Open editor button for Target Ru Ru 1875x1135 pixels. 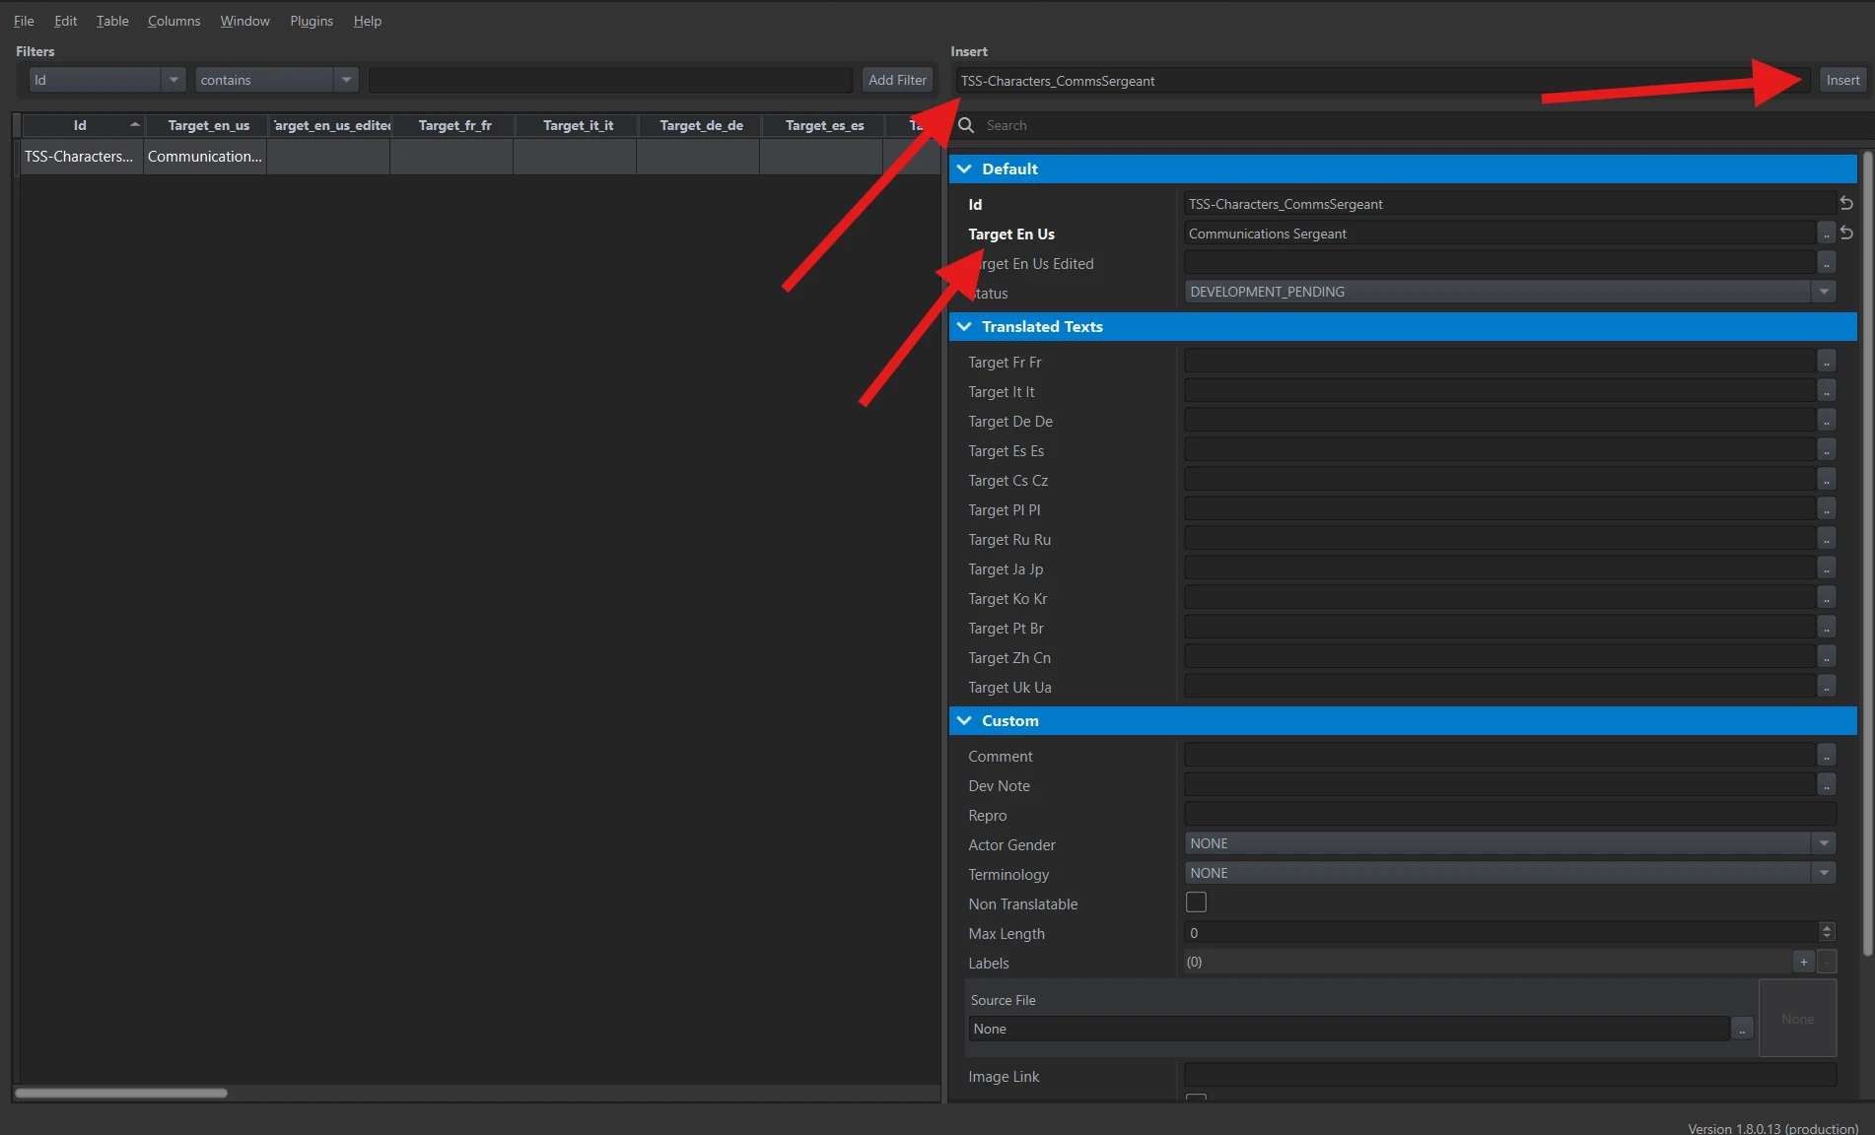coord(1827,539)
